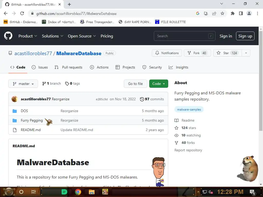Open the green Code dropdown button
The width and height of the screenshot is (263, 197).
click(x=158, y=84)
